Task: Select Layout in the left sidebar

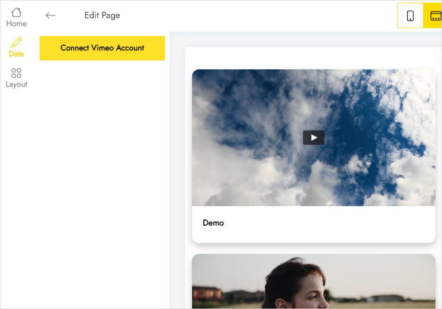Action: (16, 78)
